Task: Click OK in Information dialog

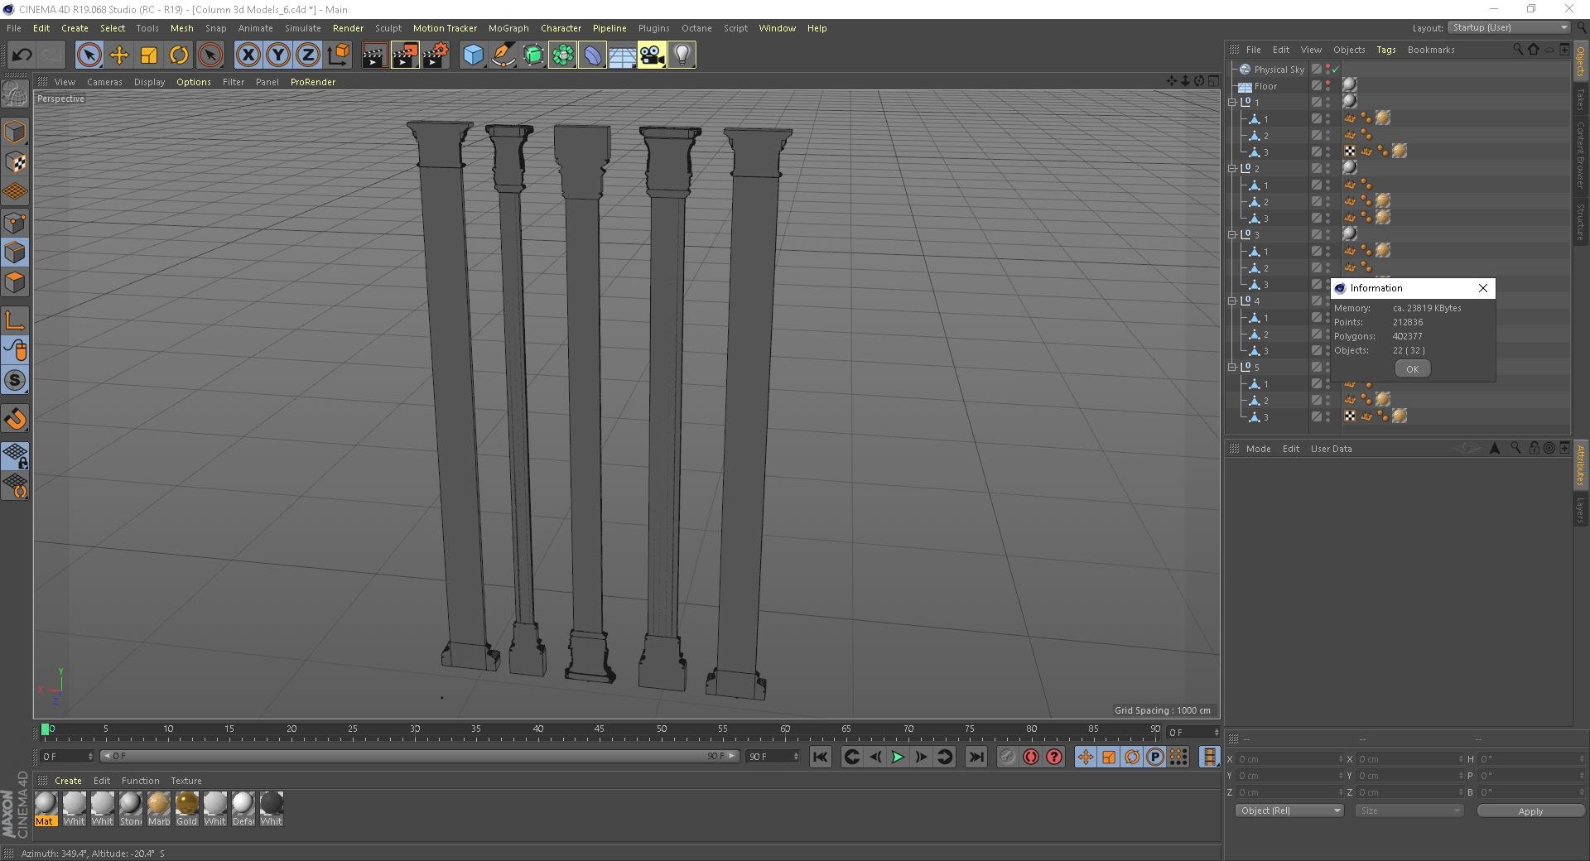Action: click(x=1412, y=369)
